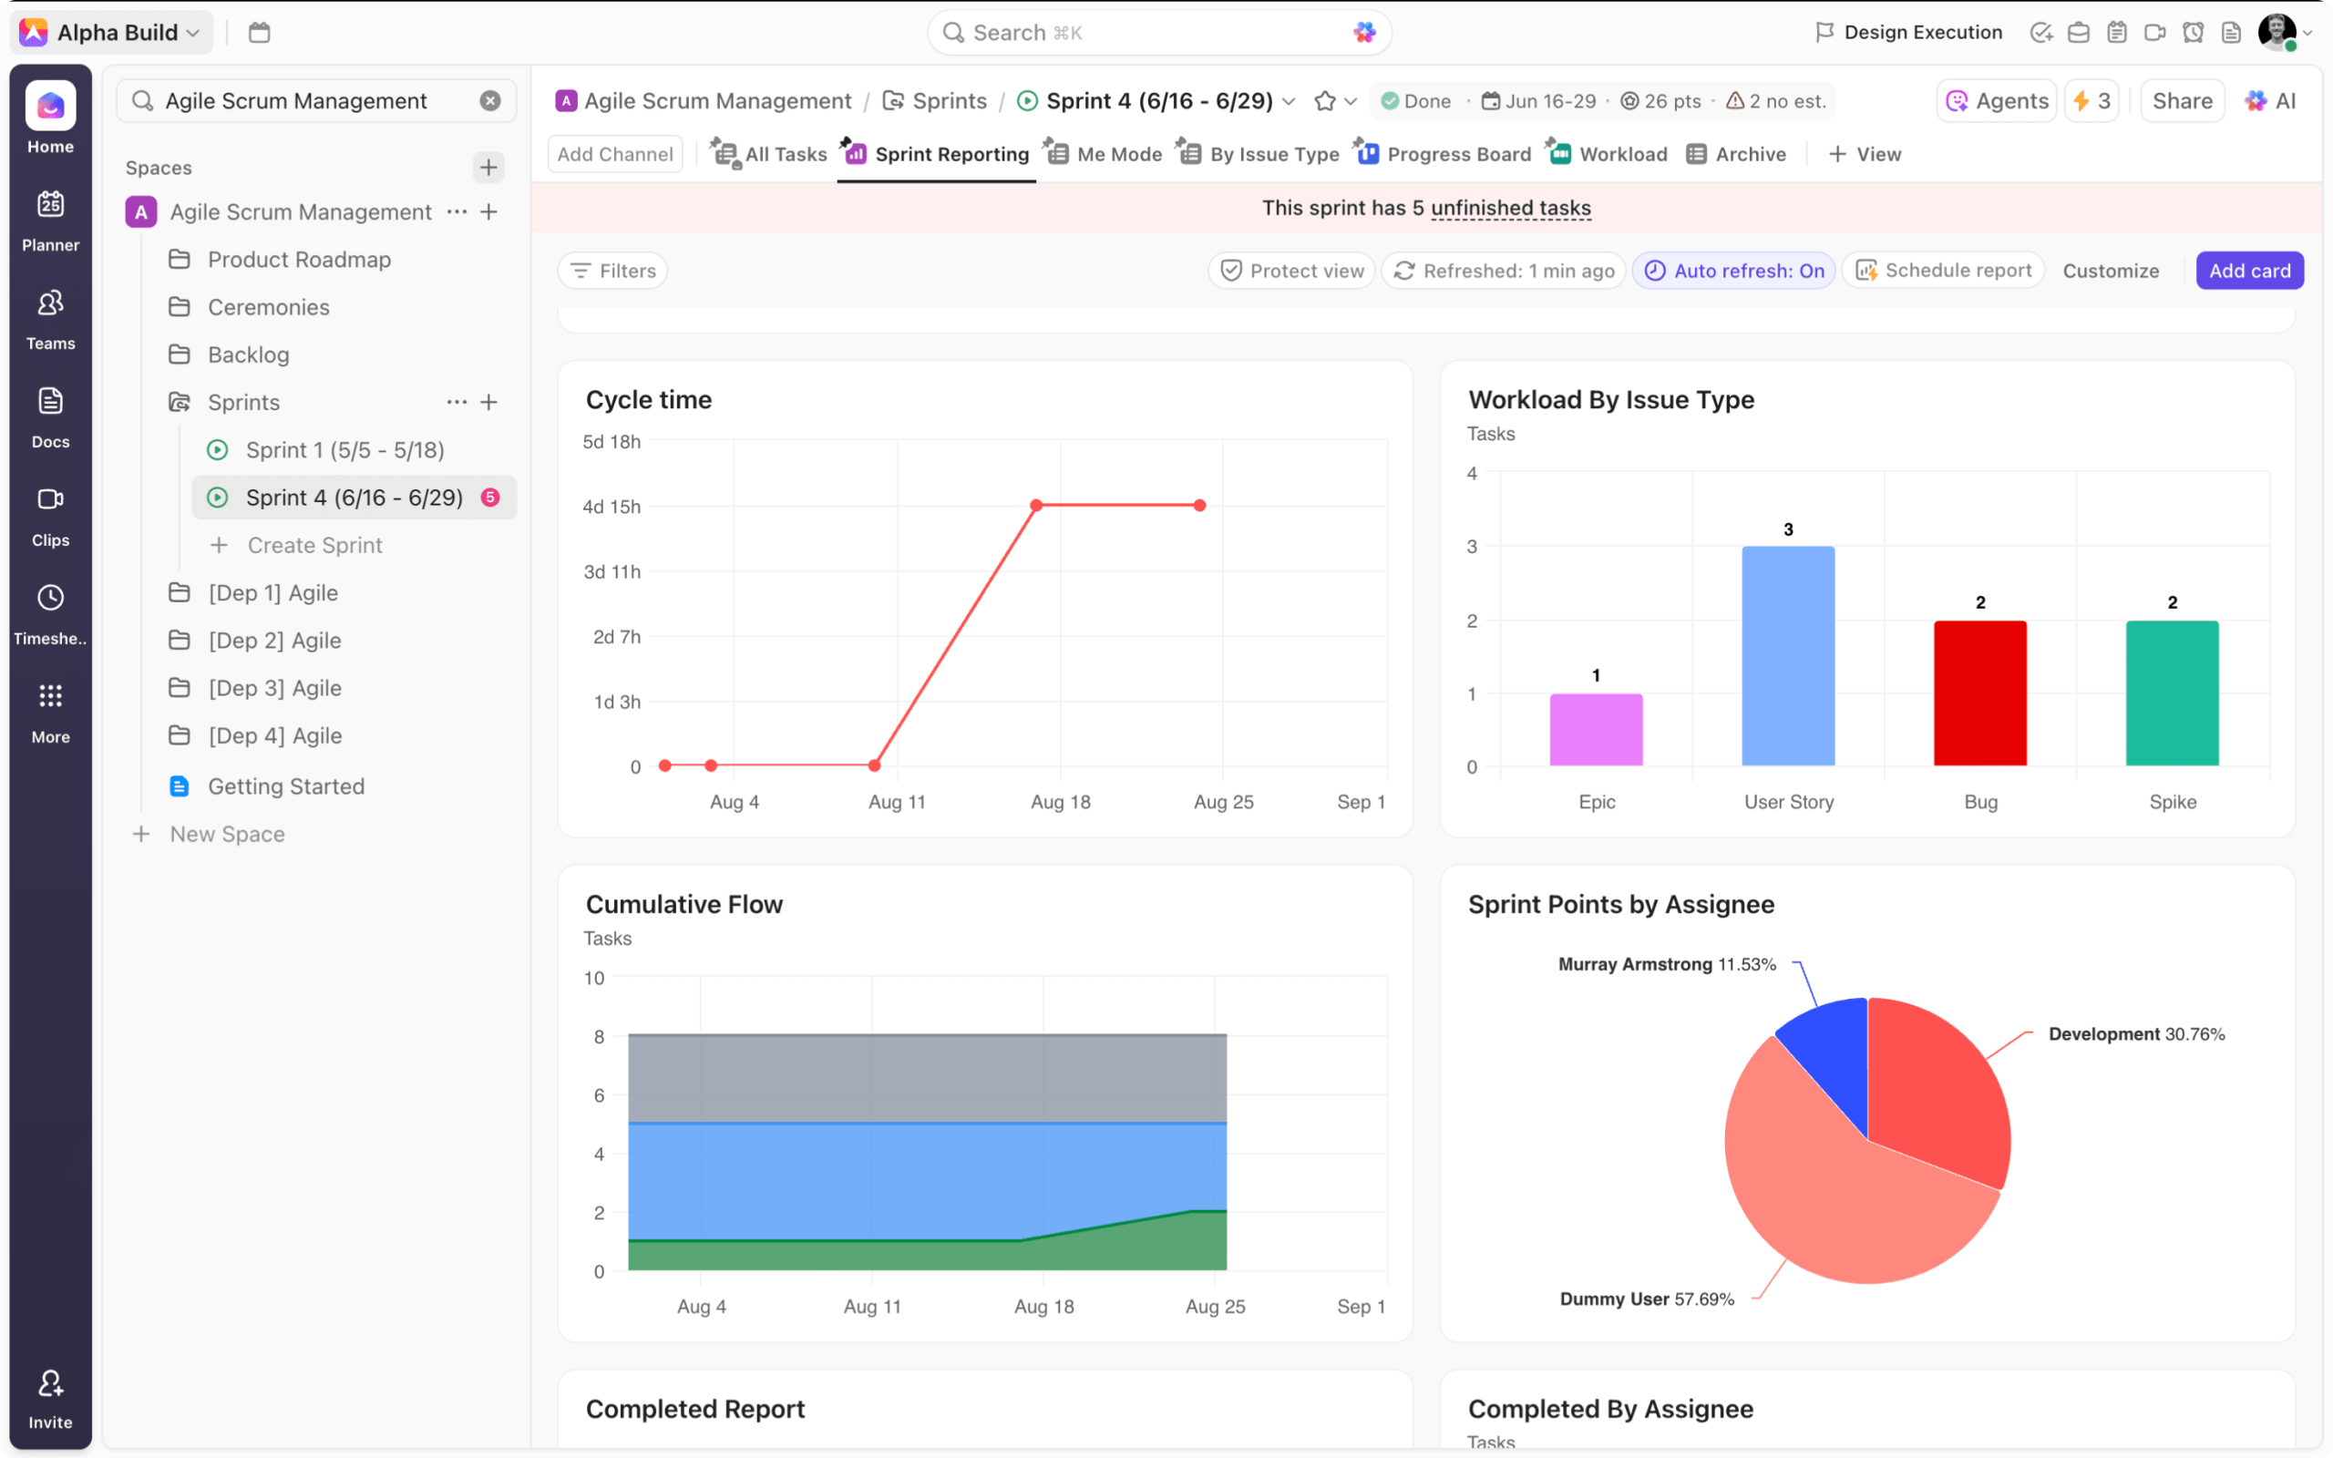Click the calendar icon beside Alpha Build

click(x=260, y=33)
